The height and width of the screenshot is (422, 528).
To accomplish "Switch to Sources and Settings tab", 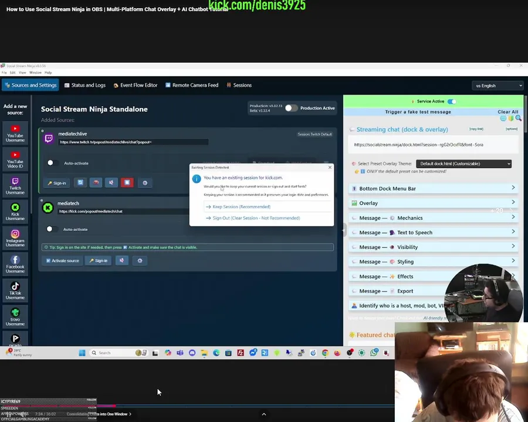I will pyautogui.click(x=31, y=85).
